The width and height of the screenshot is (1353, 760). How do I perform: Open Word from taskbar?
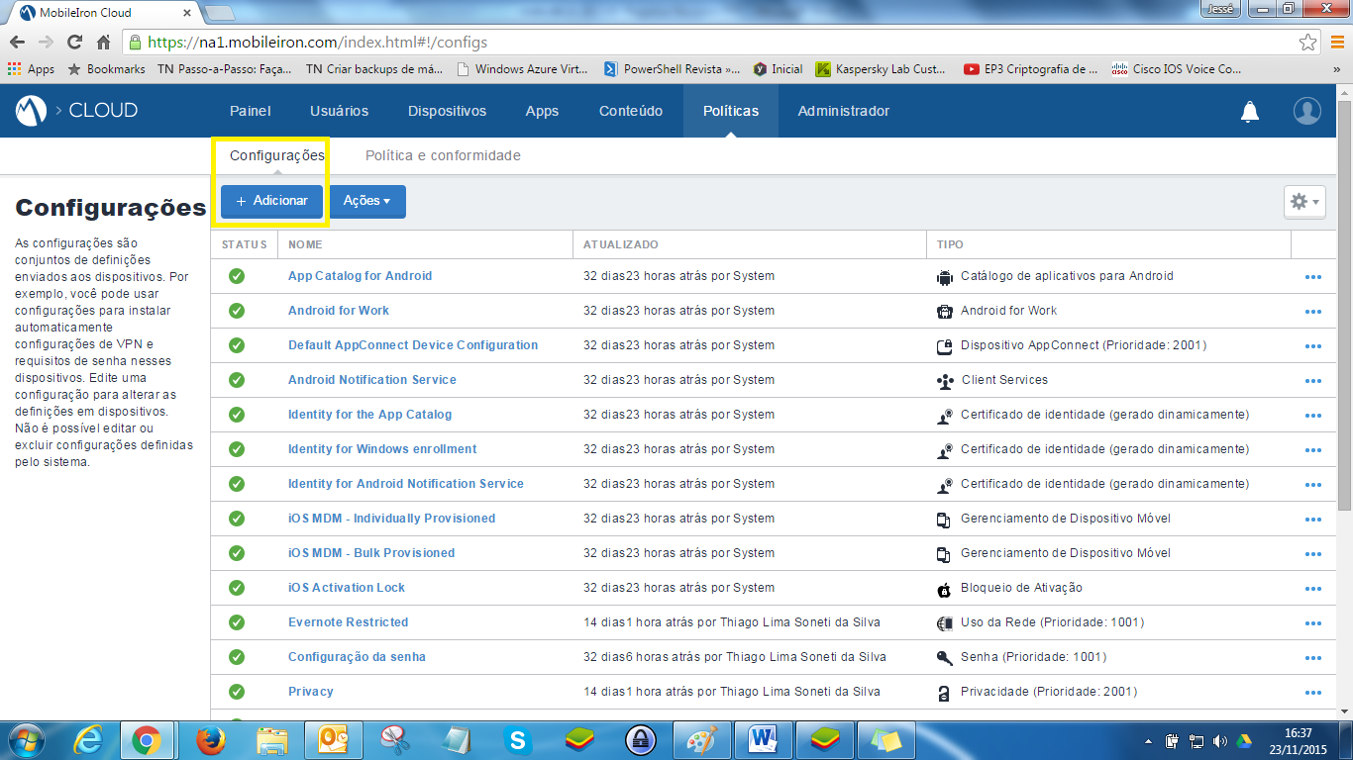coord(762,740)
